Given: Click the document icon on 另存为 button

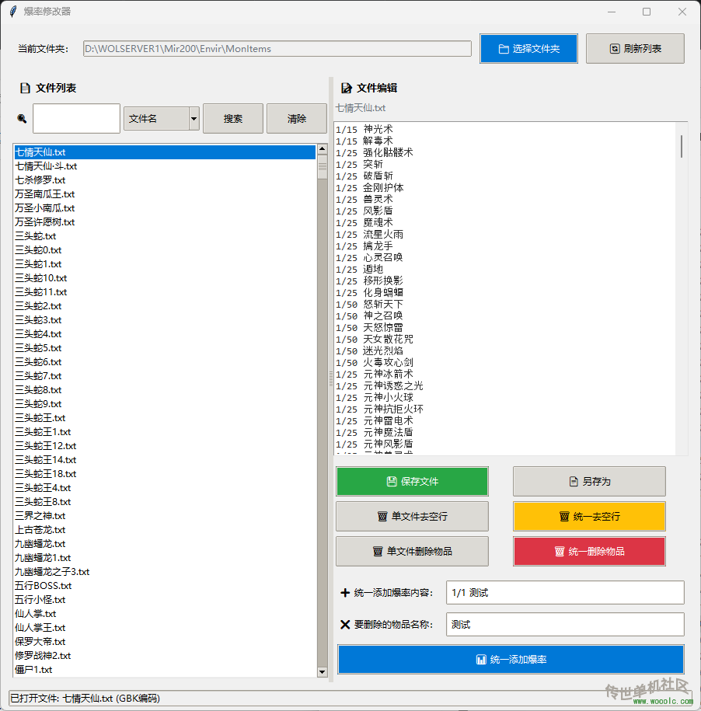Looking at the screenshot, I should pyautogui.click(x=574, y=482).
